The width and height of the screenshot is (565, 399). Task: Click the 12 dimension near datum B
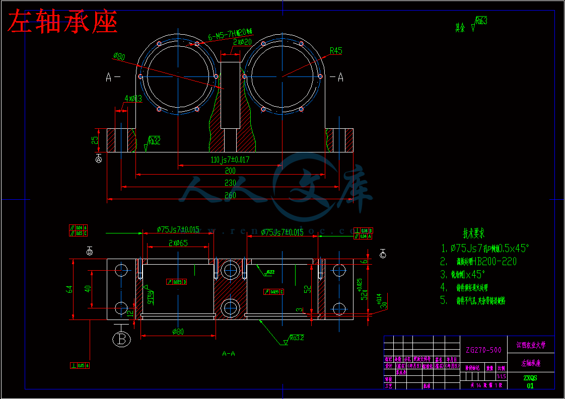pos(131,313)
